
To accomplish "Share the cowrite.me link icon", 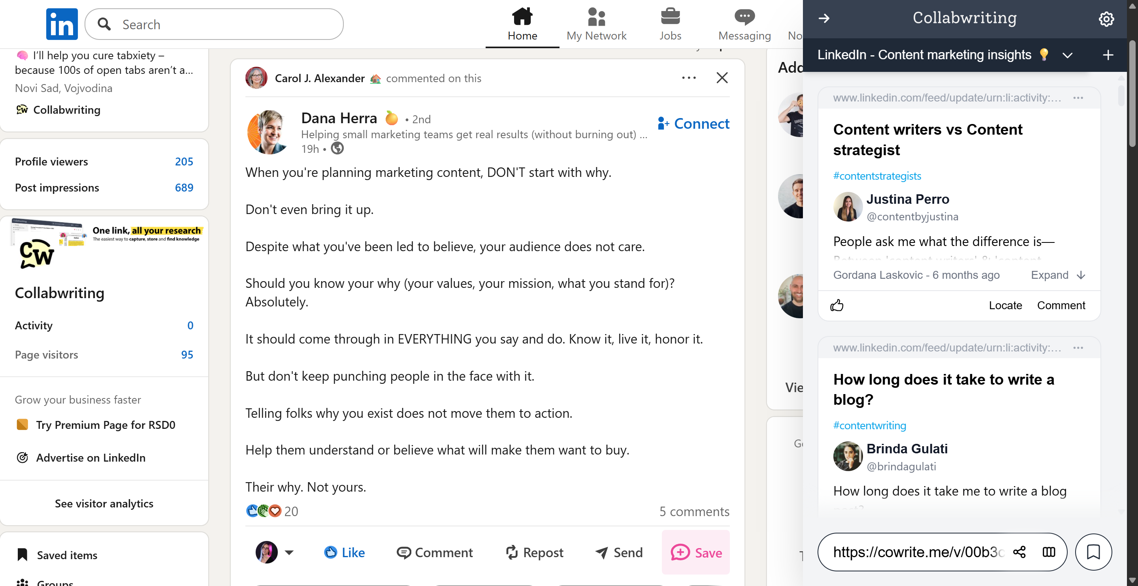I will pos(1019,552).
